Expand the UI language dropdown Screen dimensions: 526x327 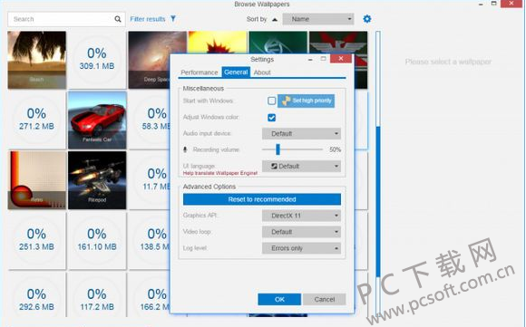(301, 166)
